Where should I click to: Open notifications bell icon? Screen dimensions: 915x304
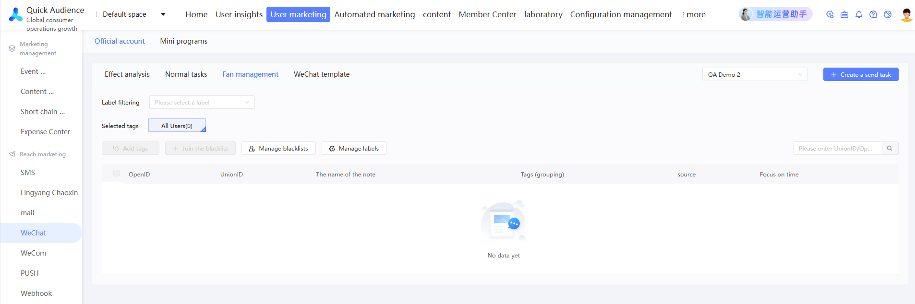point(858,14)
